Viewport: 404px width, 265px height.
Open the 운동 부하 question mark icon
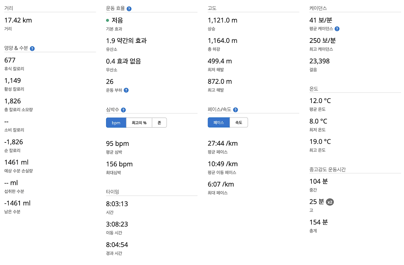[126, 90]
